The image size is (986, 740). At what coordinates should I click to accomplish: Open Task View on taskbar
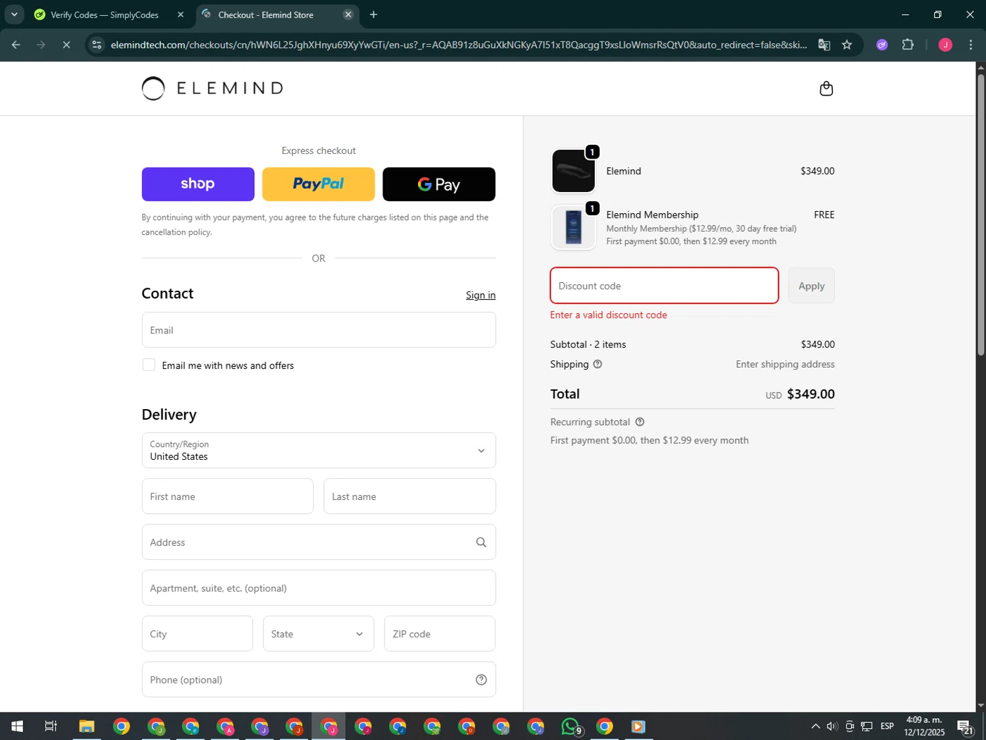point(51,726)
